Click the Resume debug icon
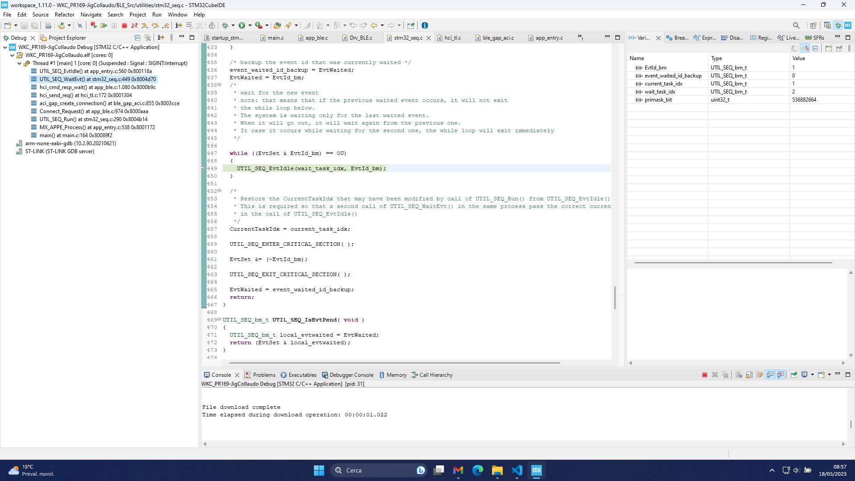The height and width of the screenshot is (481, 855). tap(104, 25)
